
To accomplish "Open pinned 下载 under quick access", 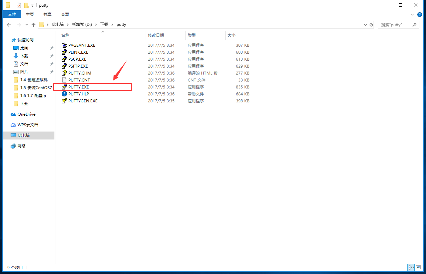I will point(24,56).
